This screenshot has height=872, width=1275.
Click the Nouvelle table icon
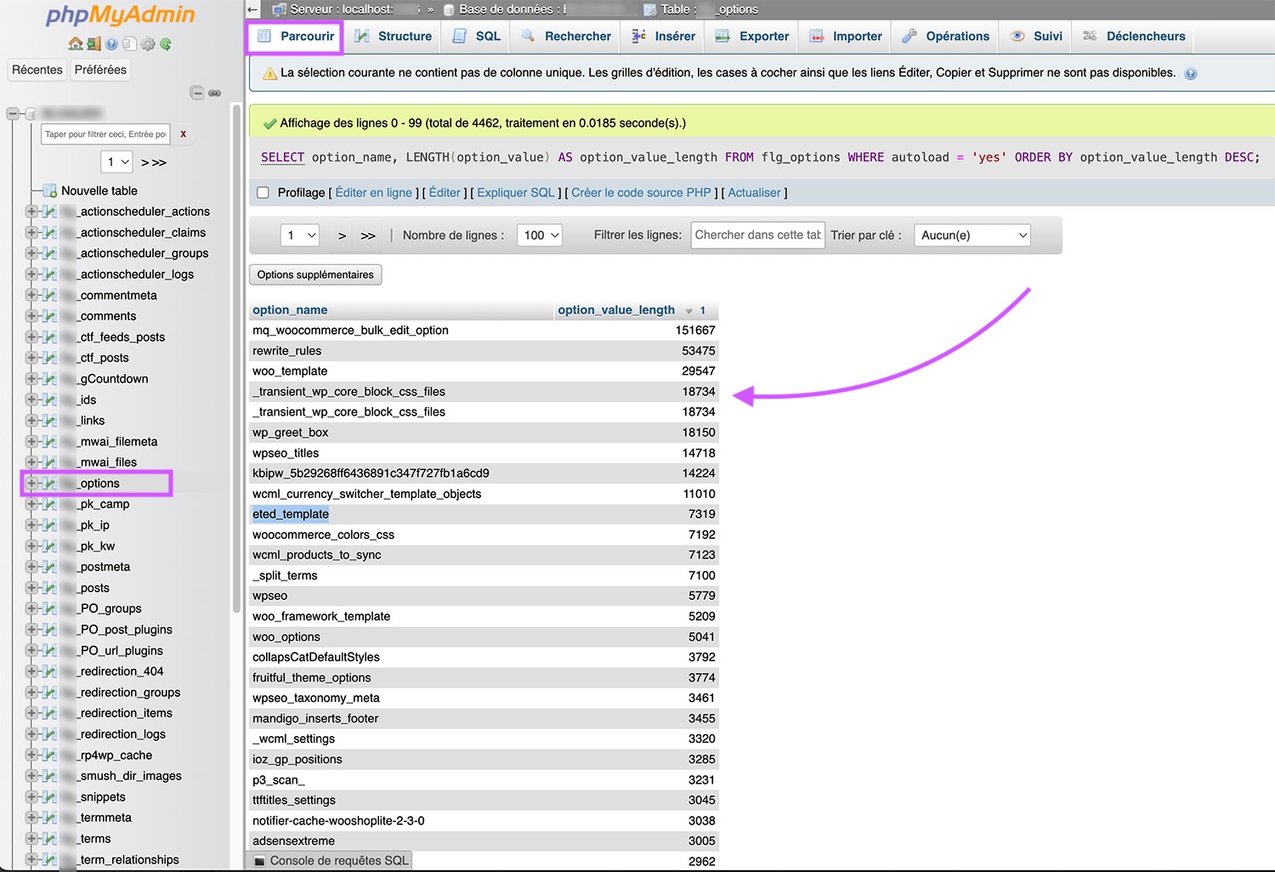pos(50,190)
